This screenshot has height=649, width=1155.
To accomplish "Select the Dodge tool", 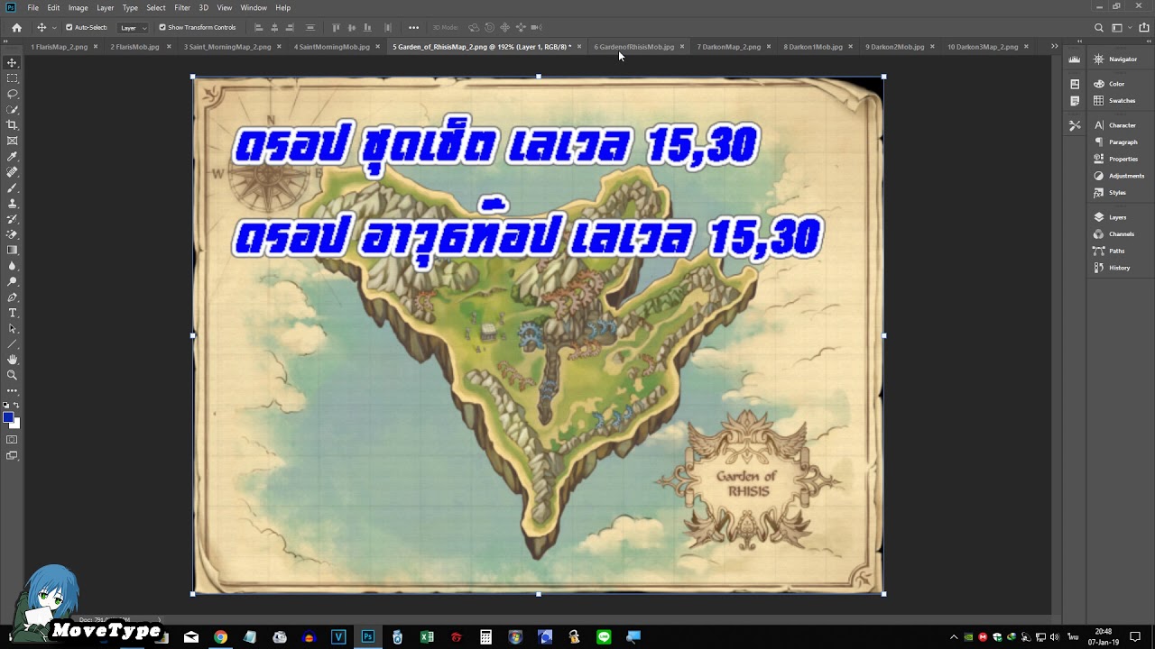I will [12, 281].
